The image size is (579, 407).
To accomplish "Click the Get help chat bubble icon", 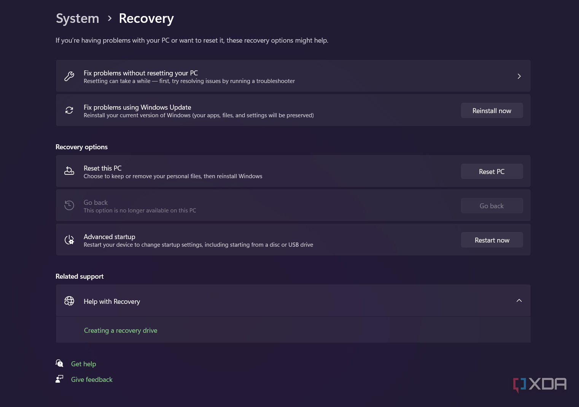I will click(59, 363).
